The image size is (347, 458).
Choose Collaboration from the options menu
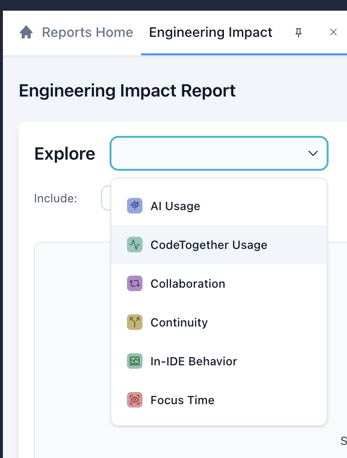(x=188, y=283)
